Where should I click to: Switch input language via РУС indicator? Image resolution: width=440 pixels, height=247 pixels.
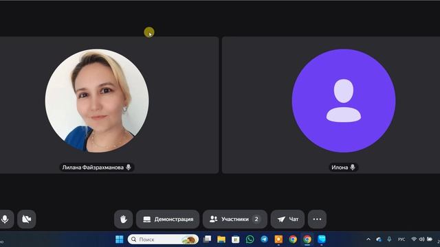pyautogui.click(x=401, y=239)
